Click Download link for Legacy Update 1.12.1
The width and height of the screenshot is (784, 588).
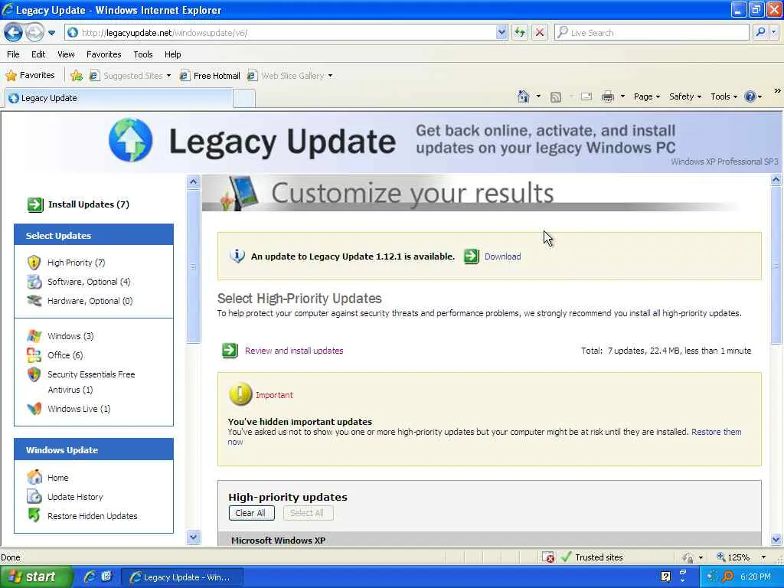(502, 256)
